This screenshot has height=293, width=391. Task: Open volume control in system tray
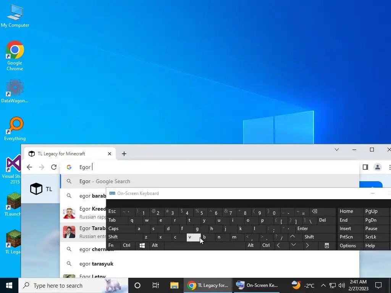342,285
